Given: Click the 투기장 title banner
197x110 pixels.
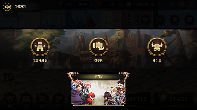Looking at the screenshot, I should (x=99, y=76).
